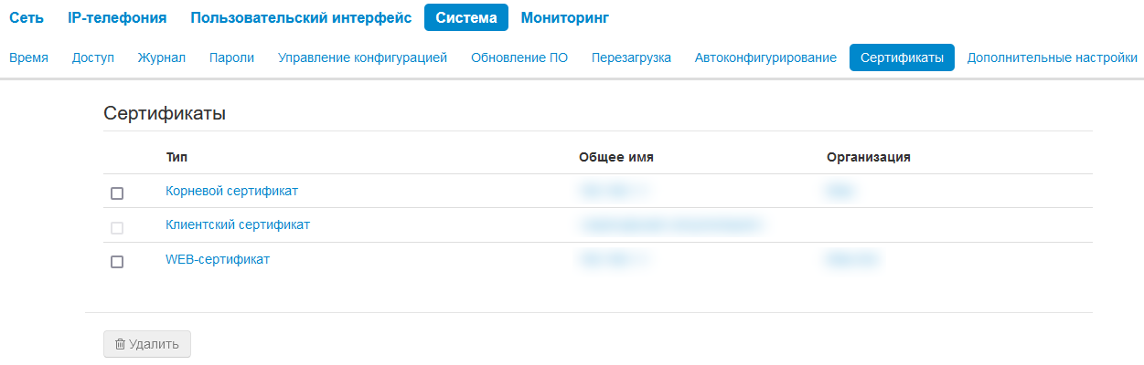Open the Сеть main menu
This screenshot has width=1144, height=365.
[27, 17]
